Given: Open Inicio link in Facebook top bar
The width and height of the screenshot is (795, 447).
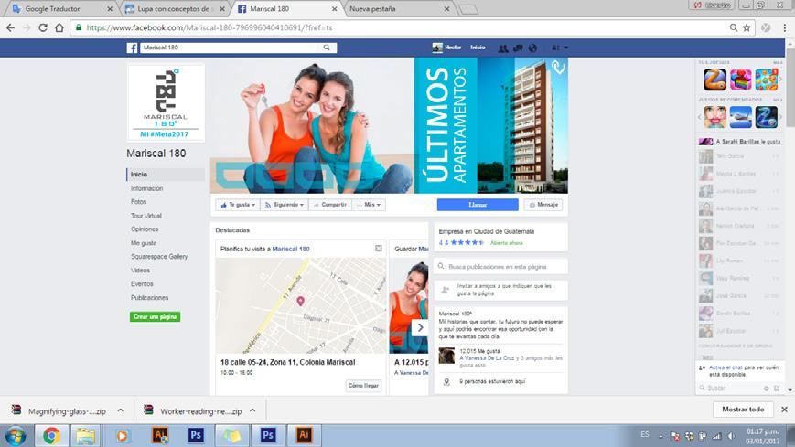Looking at the screenshot, I should tap(478, 48).
